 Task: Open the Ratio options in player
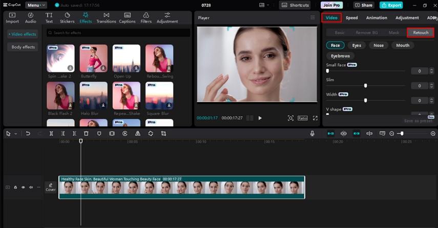point(302,118)
